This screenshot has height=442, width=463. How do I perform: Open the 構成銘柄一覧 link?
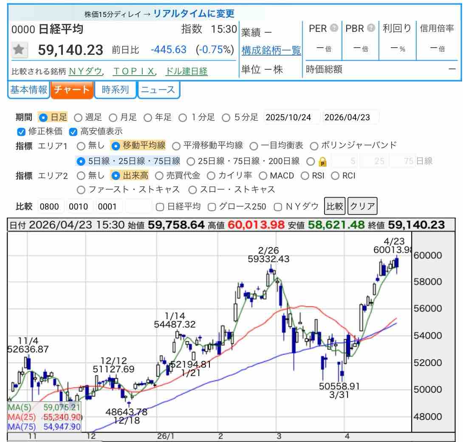pyautogui.click(x=271, y=51)
